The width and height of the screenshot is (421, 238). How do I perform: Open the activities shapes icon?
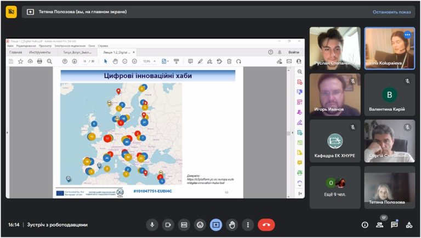pos(409,225)
